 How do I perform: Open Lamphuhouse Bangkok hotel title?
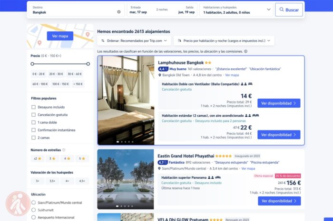[181, 63]
